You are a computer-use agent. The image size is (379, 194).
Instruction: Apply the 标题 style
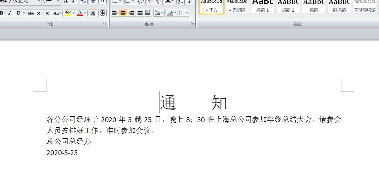pos(314,6)
